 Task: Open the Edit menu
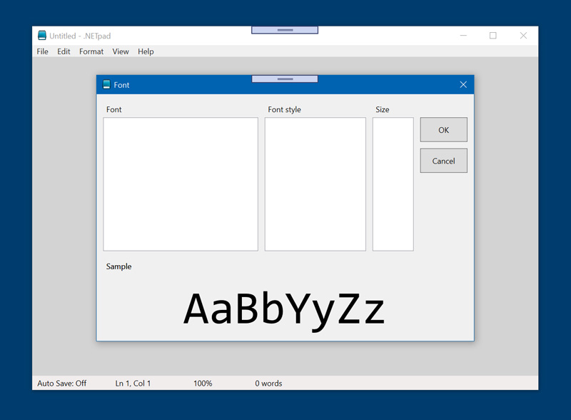point(64,51)
